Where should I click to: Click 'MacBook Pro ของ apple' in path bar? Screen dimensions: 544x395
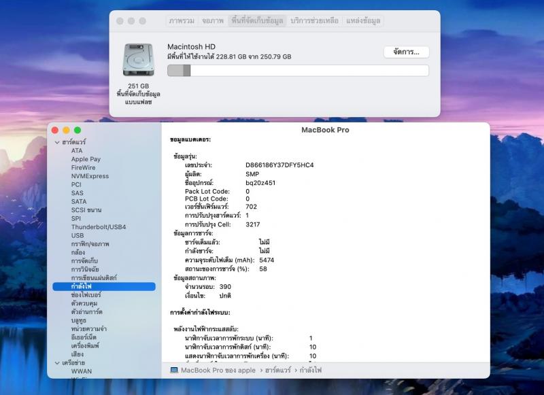(218, 371)
